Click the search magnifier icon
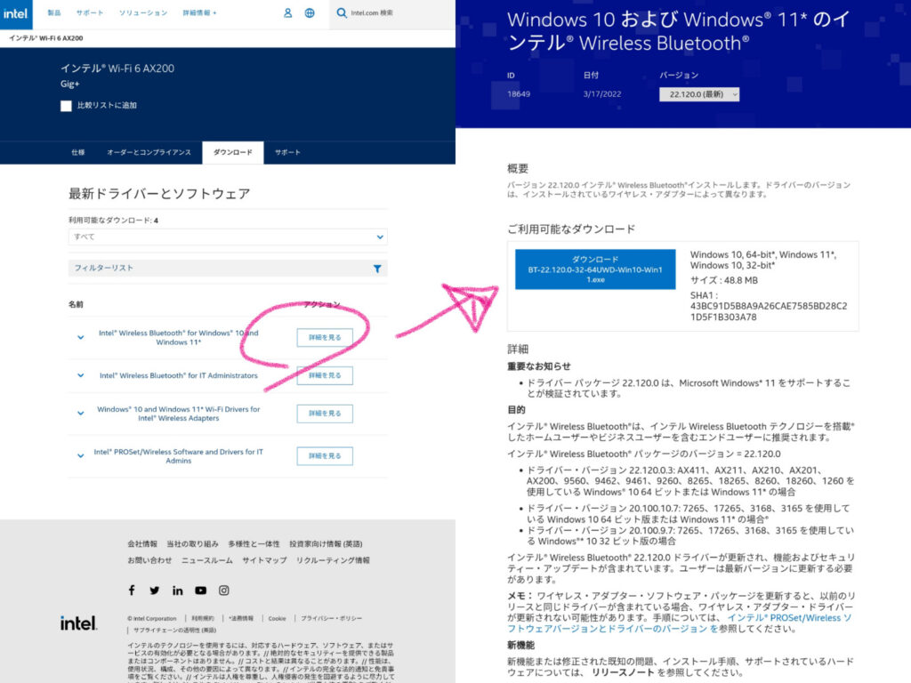Image resolution: width=911 pixels, height=683 pixels. tap(342, 12)
